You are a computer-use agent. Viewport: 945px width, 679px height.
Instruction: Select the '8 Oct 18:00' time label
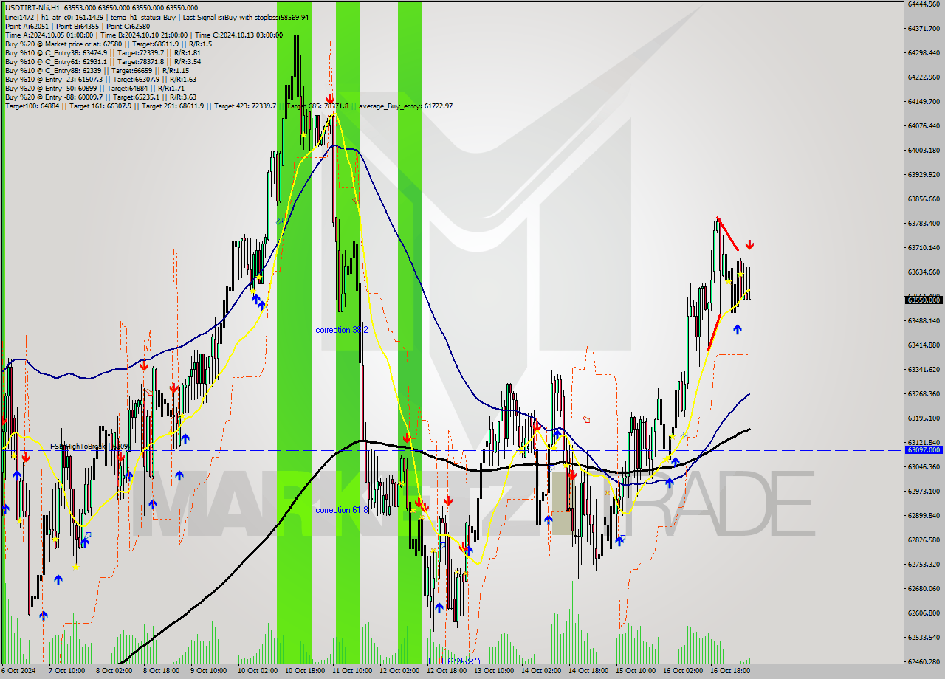pyautogui.click(x=161, y=671)
